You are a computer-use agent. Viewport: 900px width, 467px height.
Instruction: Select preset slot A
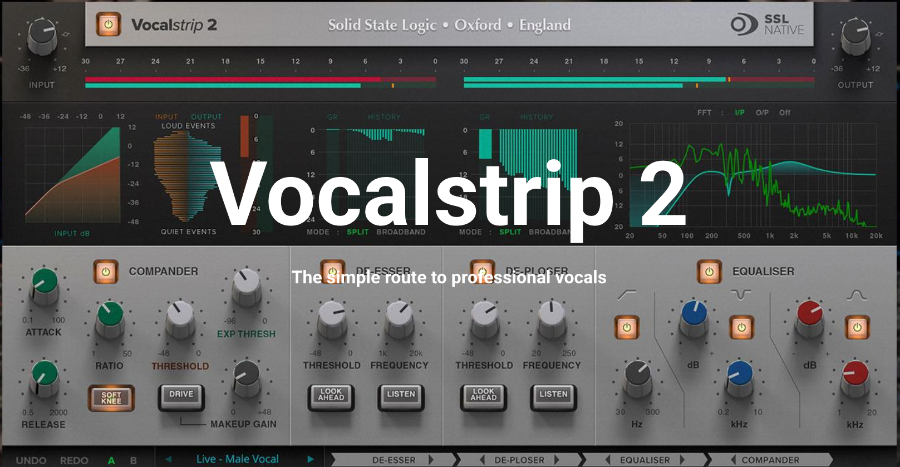click(x=111, y=460)
